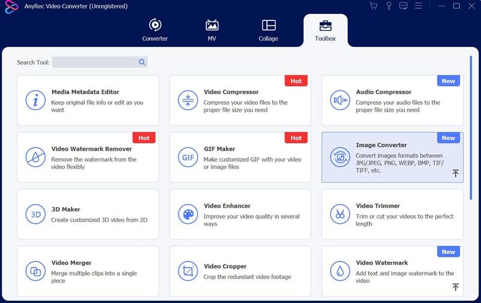Click the Video Compressor icon
Image resolution: width=481 pixels, height=303 pixels.
tap(188, 100)
